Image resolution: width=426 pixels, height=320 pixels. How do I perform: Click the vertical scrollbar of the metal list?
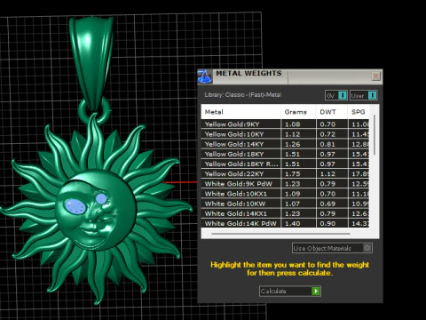pyautogui.click(x=375, y=135)
